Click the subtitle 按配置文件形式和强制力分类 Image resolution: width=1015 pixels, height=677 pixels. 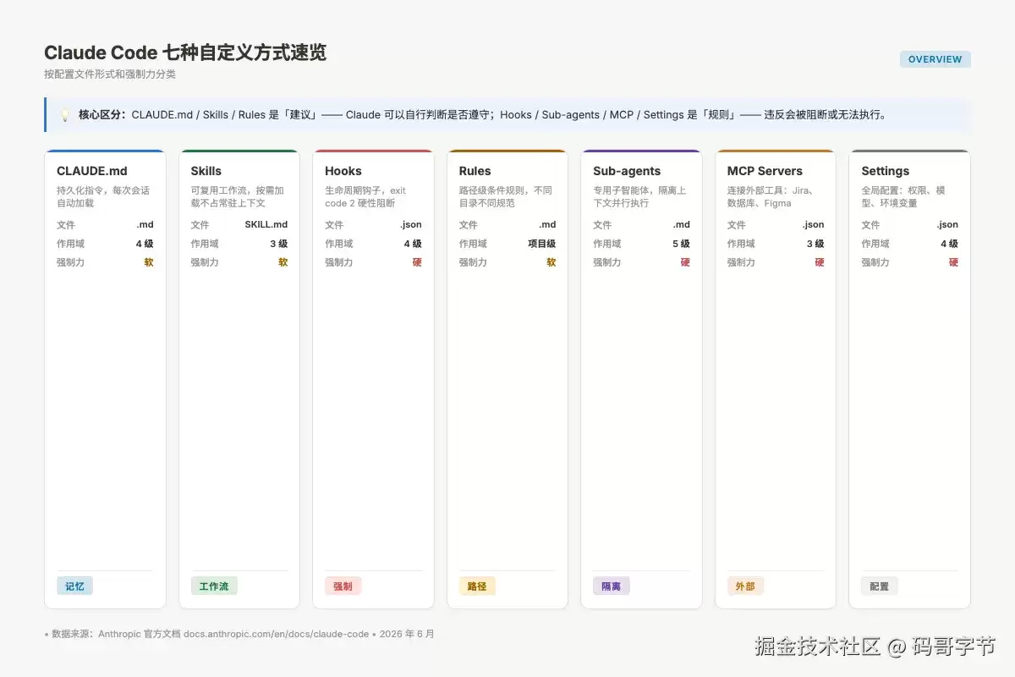pyautogui.click(x=110, y=74)
